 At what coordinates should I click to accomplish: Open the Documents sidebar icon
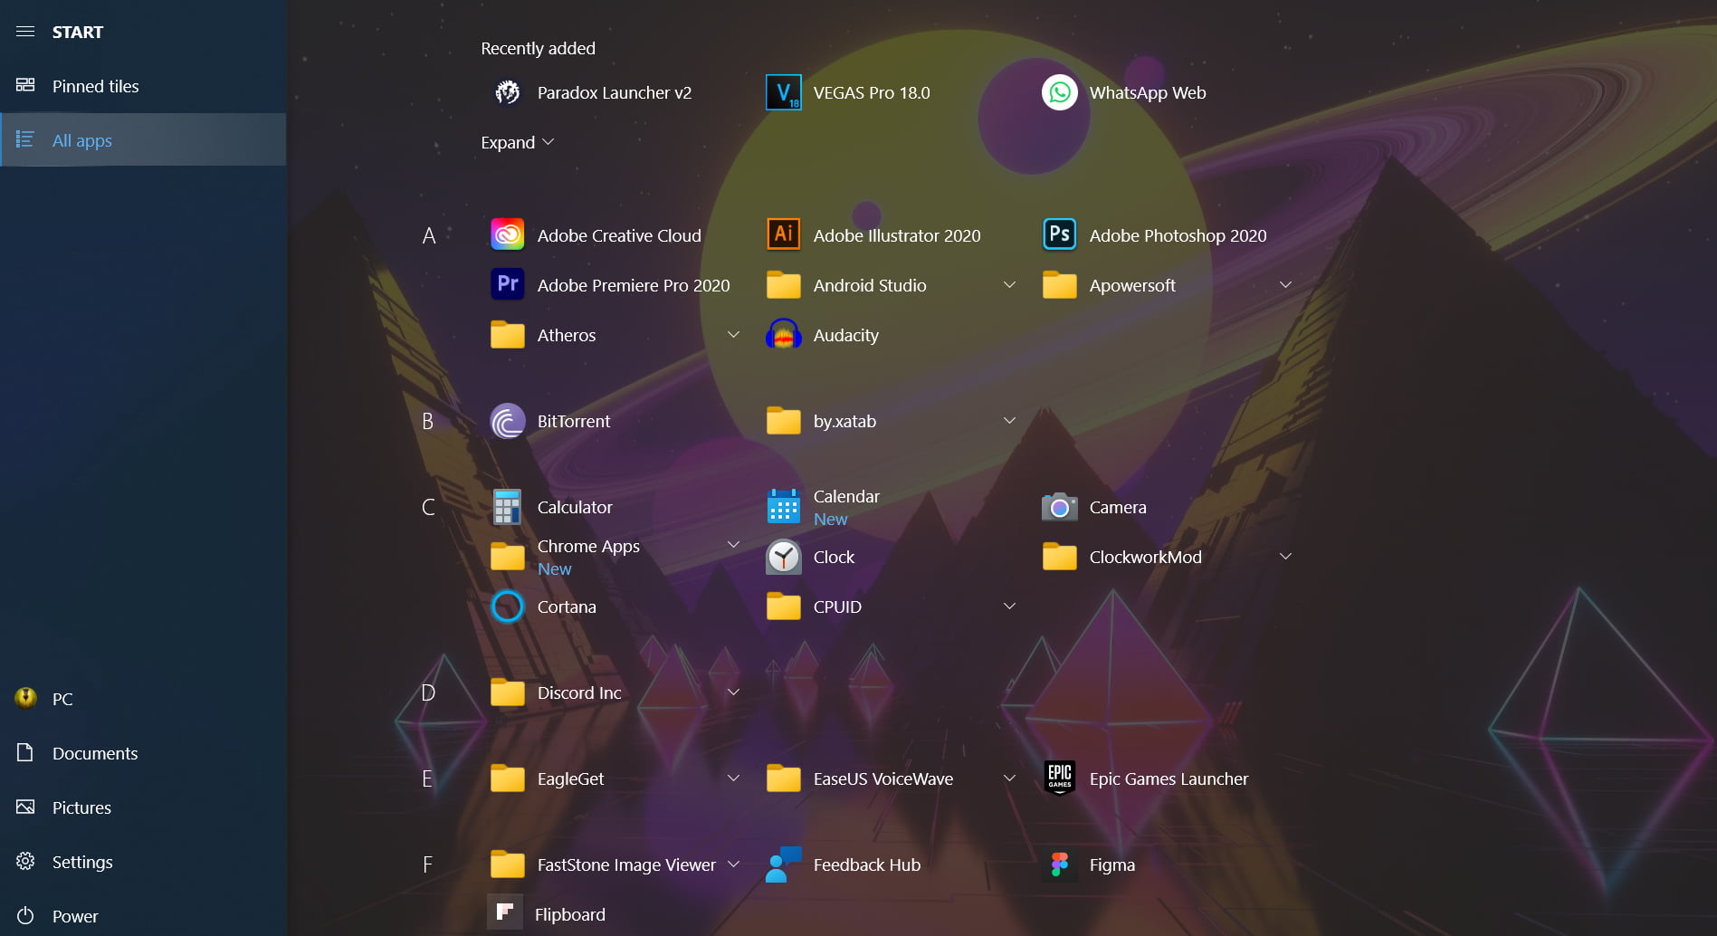pyautogui.click(x=25, y=752)
